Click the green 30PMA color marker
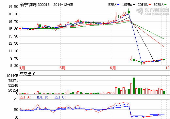170x119 pixels. tap(165, 5)
